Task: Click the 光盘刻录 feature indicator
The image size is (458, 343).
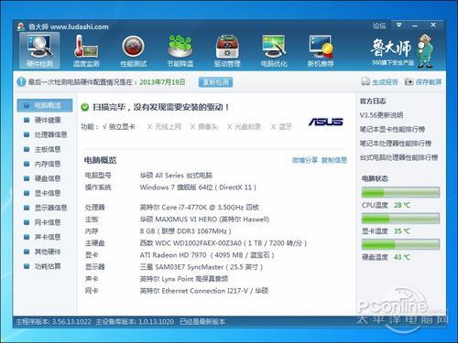Action: pyautogui.click(x=244, y=126)
